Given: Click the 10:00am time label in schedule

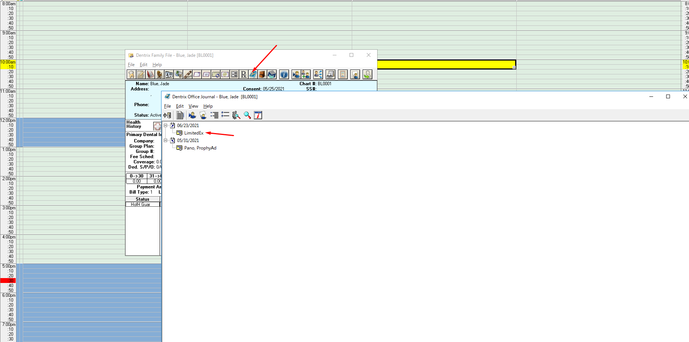Looking at the screenshot, I should [x=8, y=62].
